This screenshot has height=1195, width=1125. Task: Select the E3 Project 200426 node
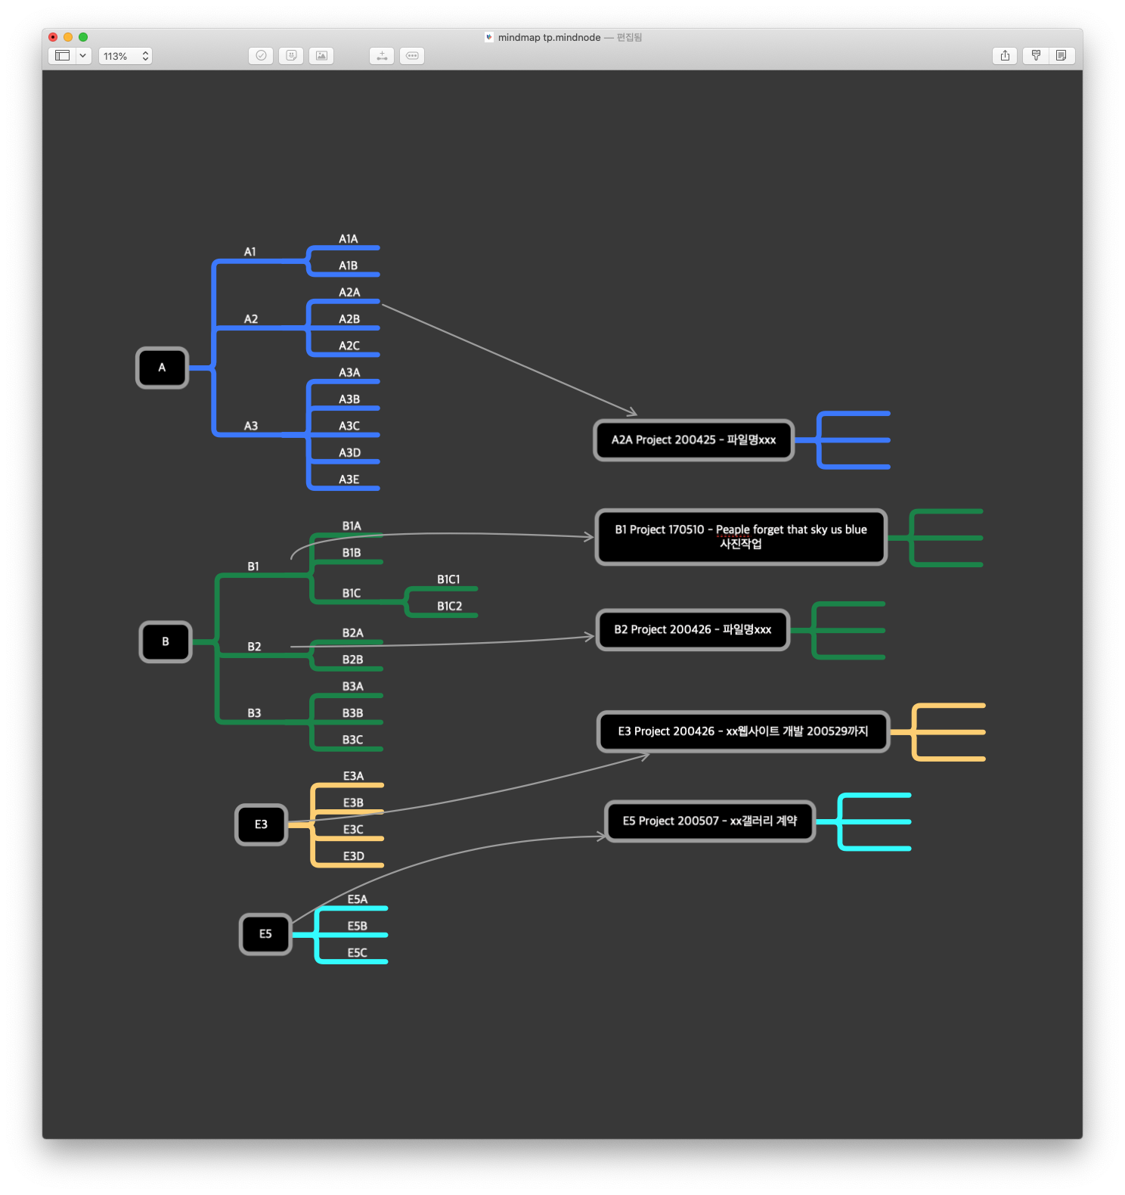pyautogui.click(x=743, y=731)
